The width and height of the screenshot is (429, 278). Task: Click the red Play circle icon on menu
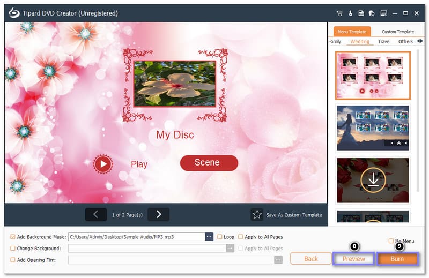click(x=103, y=164)
